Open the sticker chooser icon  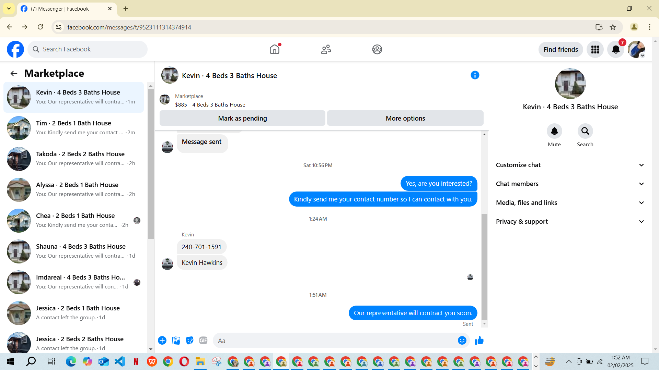tap(189, 341)
